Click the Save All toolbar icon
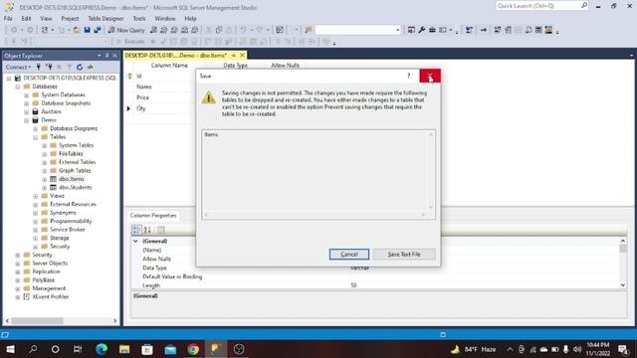Image resolution: width=637 pixels, height=358 pixels. 98,30
